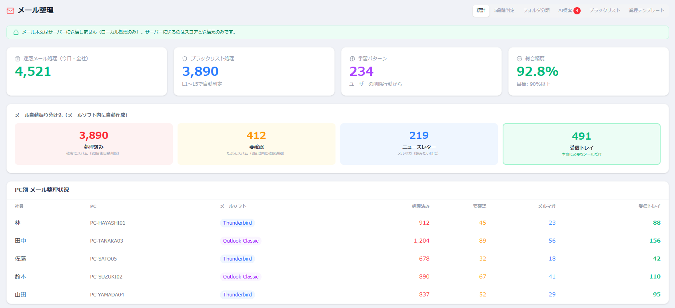
Task: Click PC-SUZUKI02 in the table
Action: point(106,277)
